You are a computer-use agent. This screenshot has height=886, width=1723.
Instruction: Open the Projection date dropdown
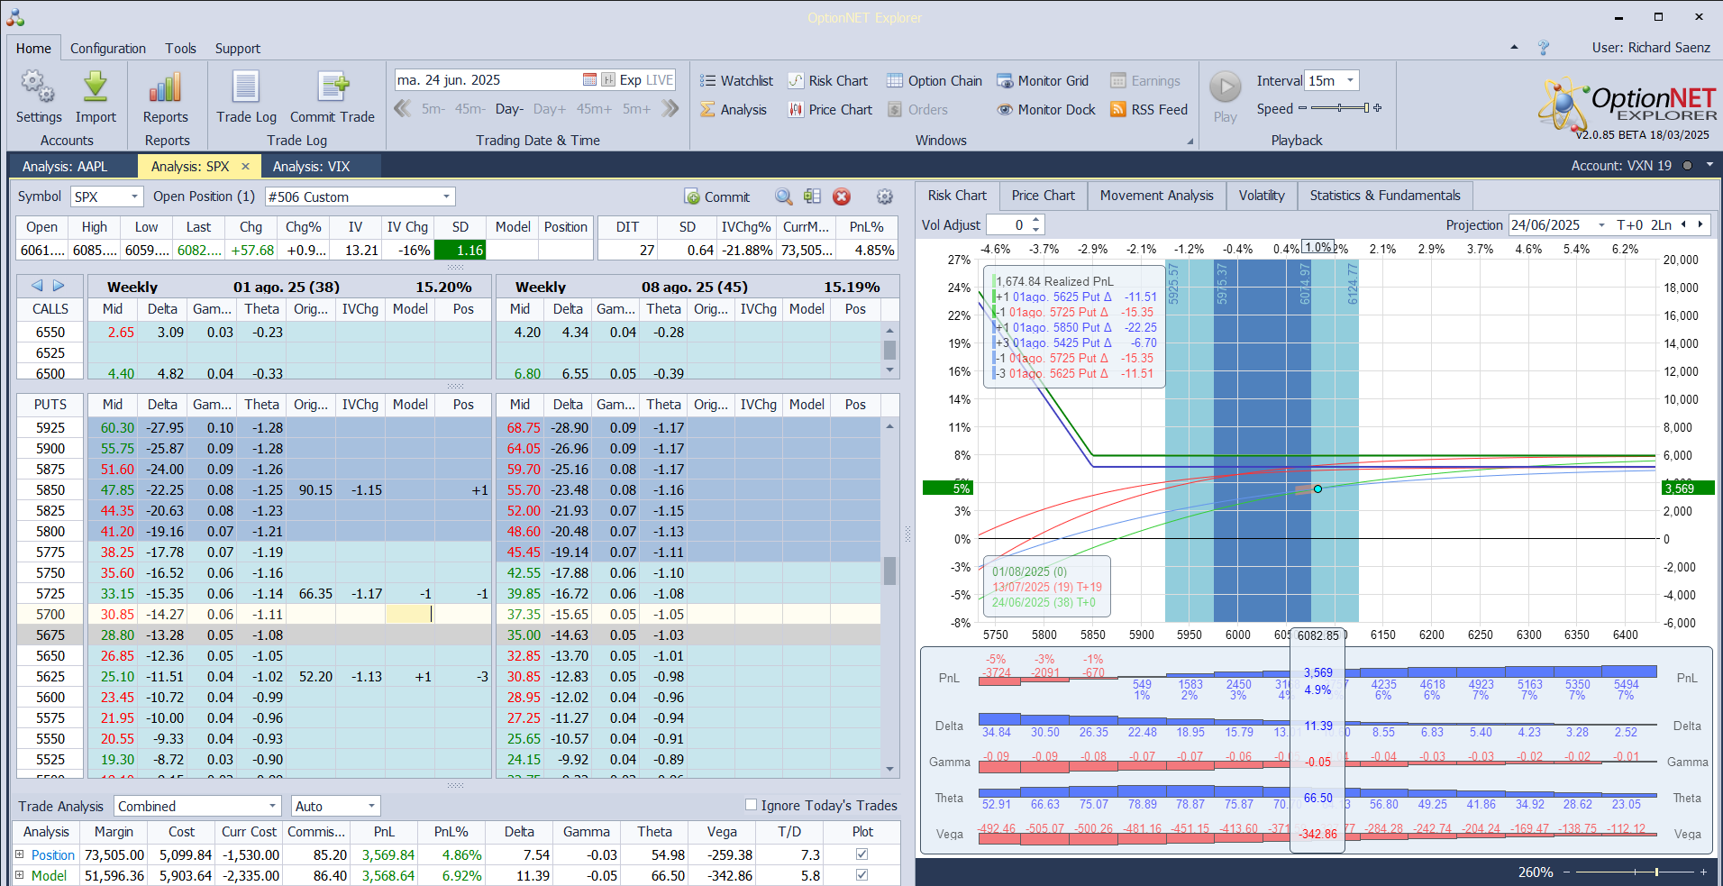tap(1601, 224)
